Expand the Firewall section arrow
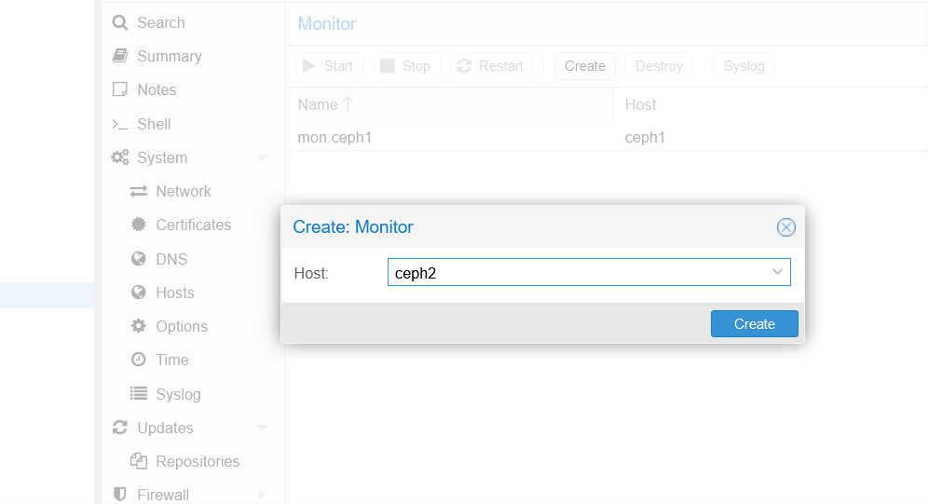Screen dimensions: 928x504 (x=262, y=495)
